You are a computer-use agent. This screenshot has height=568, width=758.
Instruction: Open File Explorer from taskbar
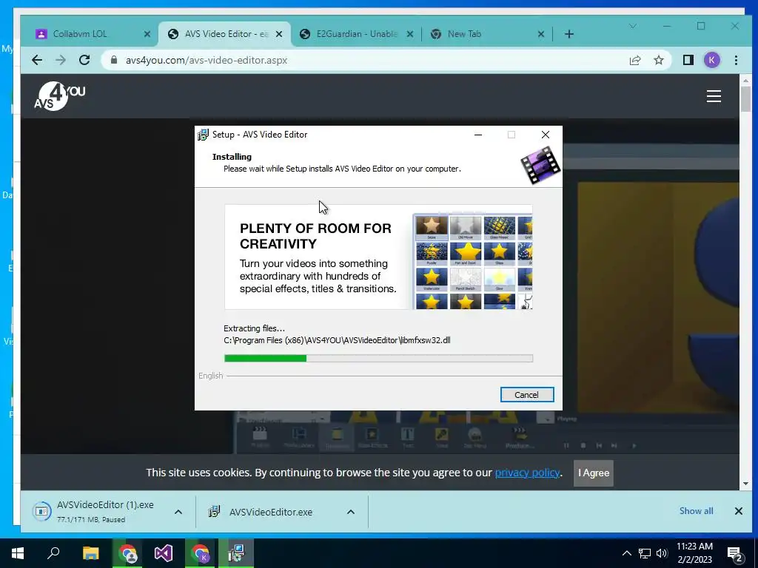(x=90, y=553)
